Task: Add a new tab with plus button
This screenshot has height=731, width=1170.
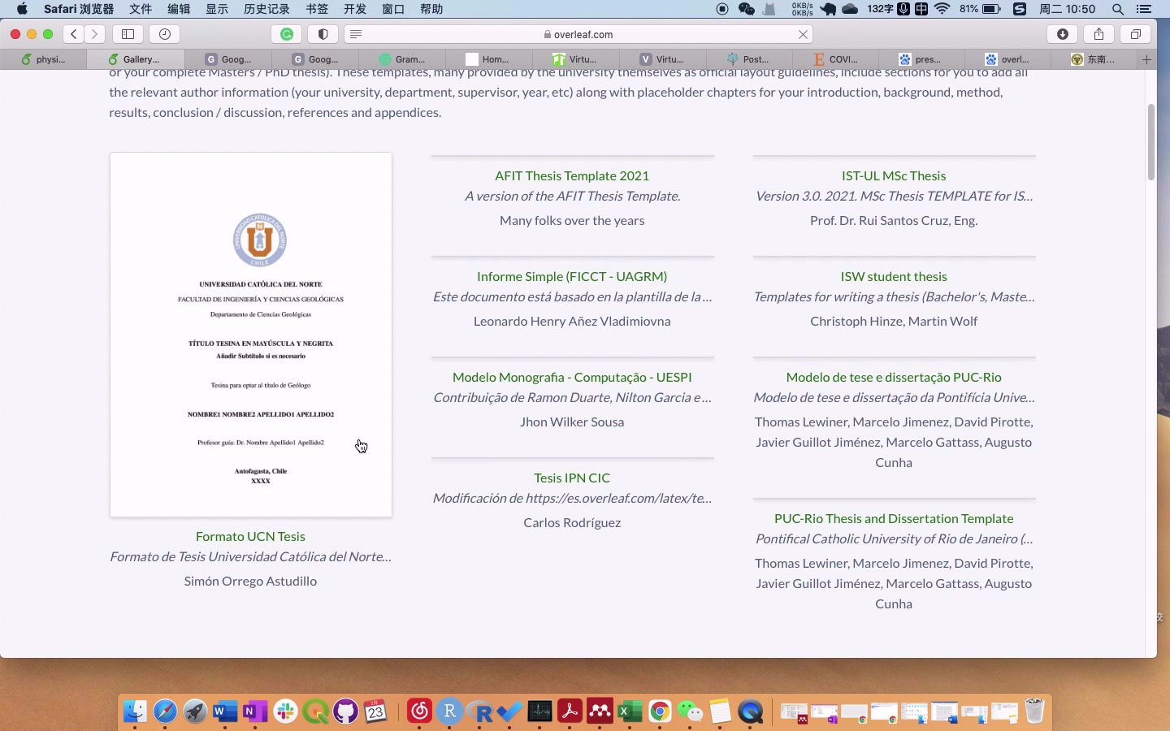Action: 1146,59
